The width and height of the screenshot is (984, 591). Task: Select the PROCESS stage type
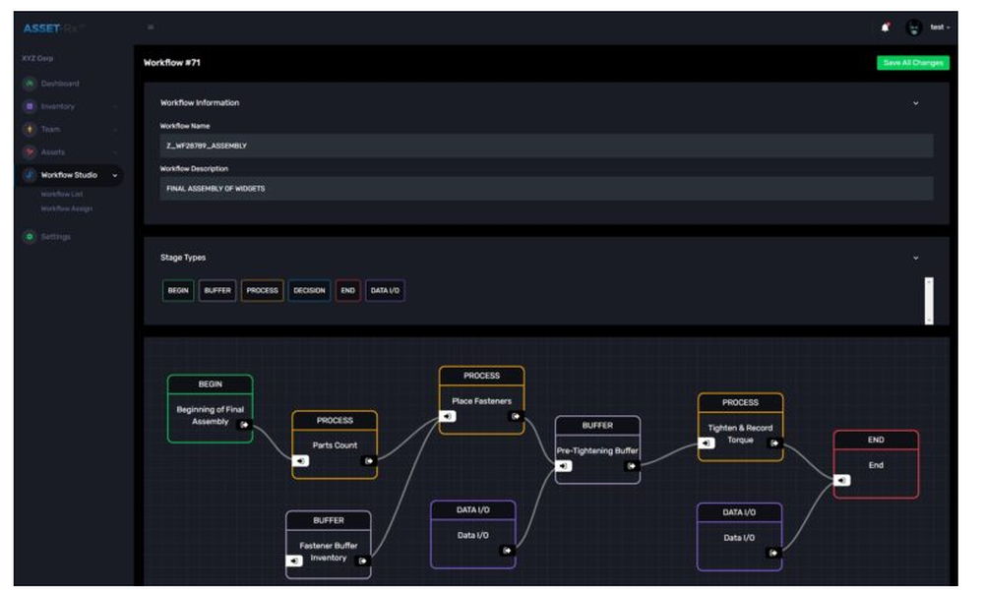pos(263,290)
